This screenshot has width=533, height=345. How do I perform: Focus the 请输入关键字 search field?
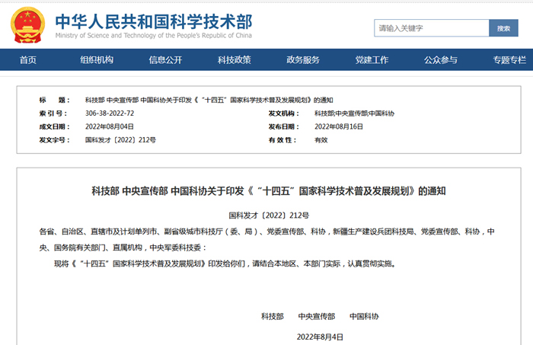(432, 28)
